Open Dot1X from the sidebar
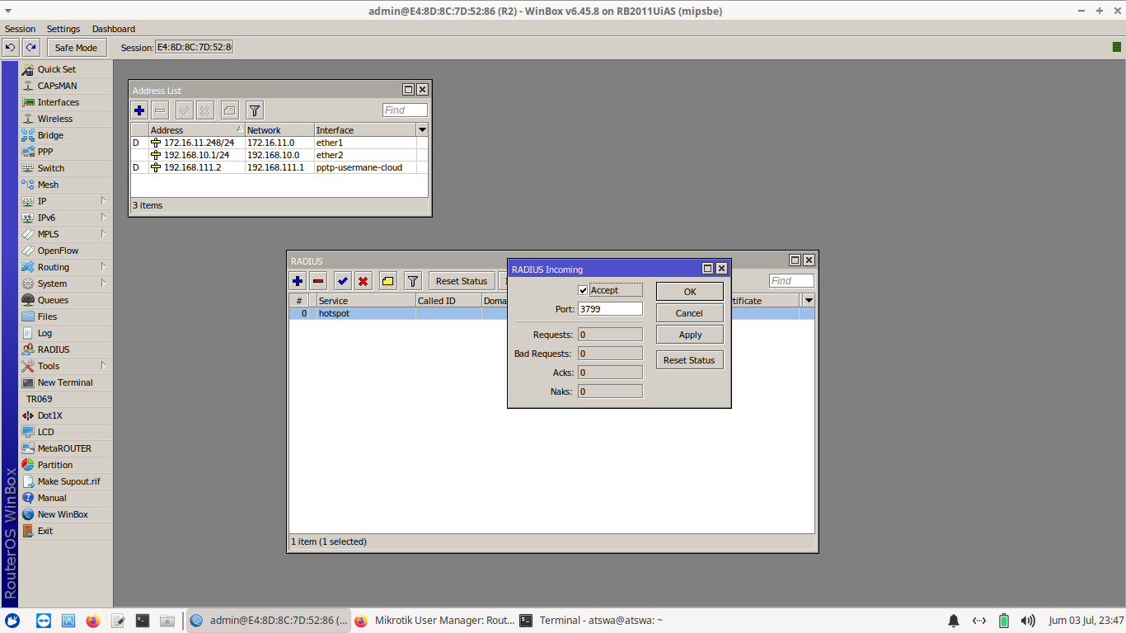This screenshot has width=1126, height=633. click(x=66, y=415)
